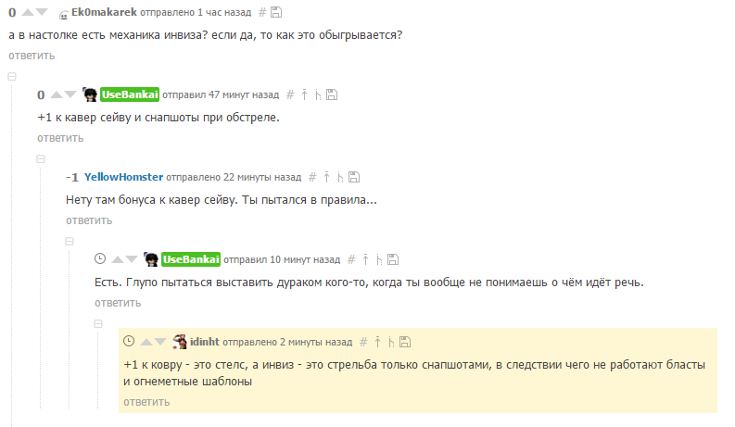Open YellowHomster's profile link
The image size is (735, 427).
coord(124,177)
